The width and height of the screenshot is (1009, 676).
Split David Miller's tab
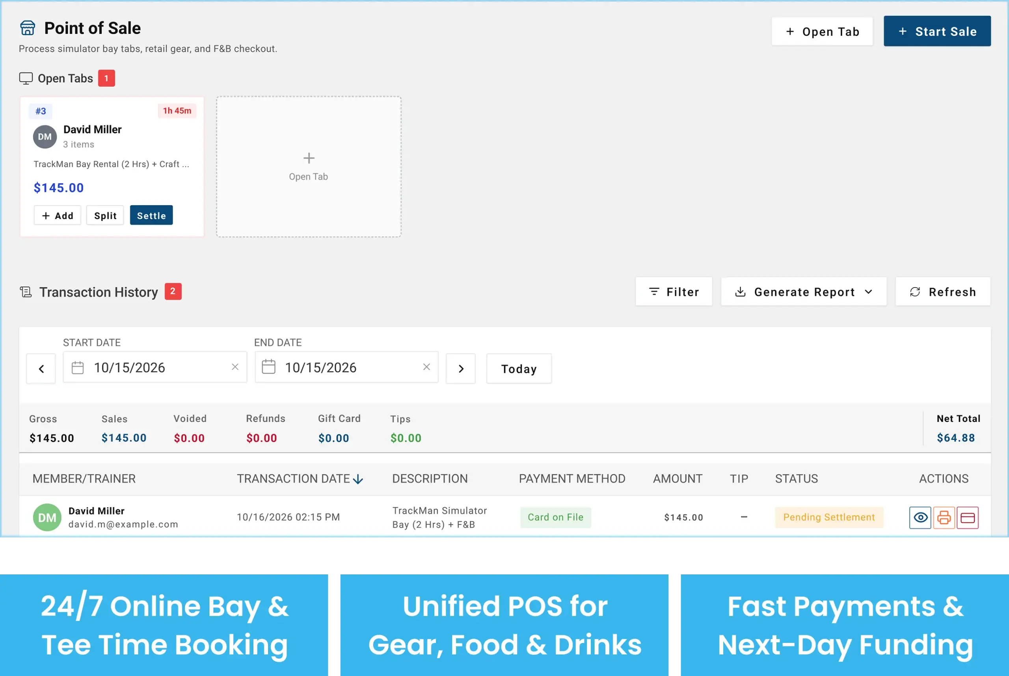(x=105, y=215)
